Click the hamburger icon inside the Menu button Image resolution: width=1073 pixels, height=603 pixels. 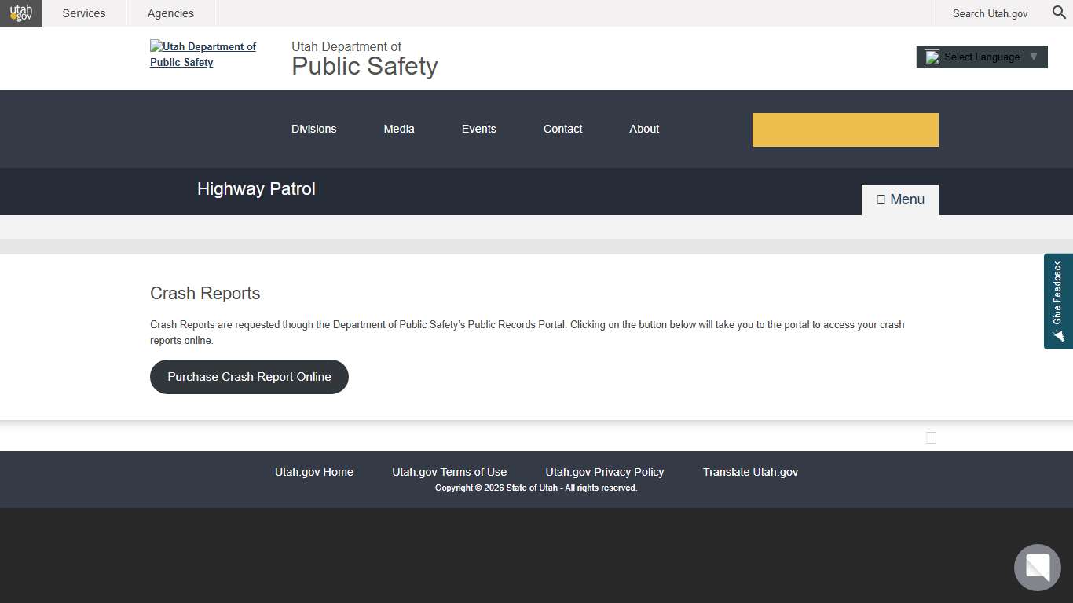click(881, 199)
